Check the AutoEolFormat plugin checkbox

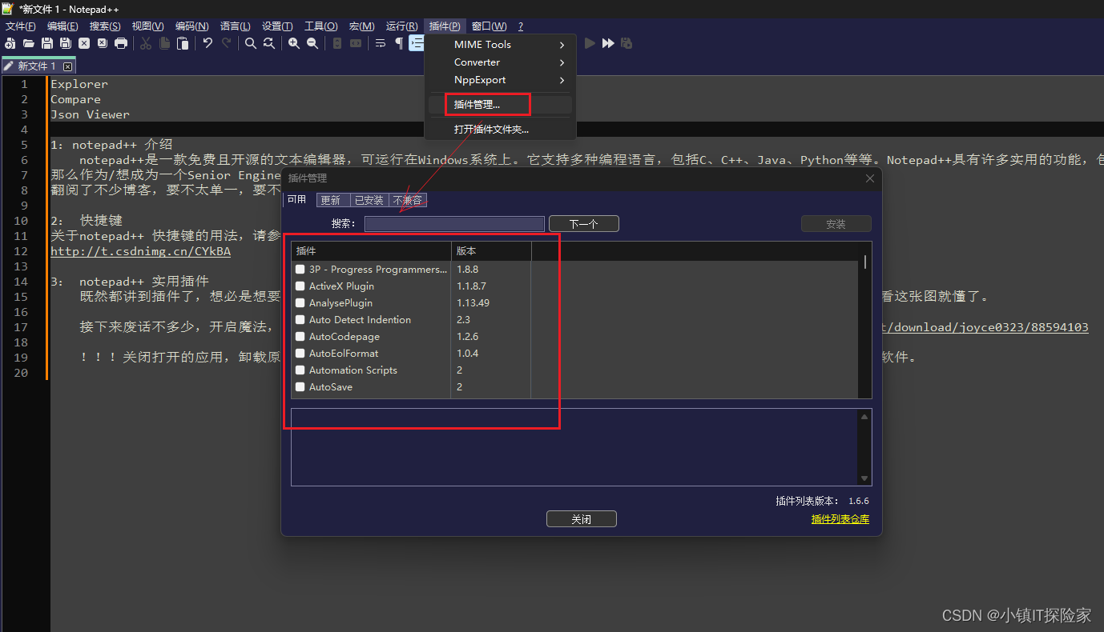300,354
